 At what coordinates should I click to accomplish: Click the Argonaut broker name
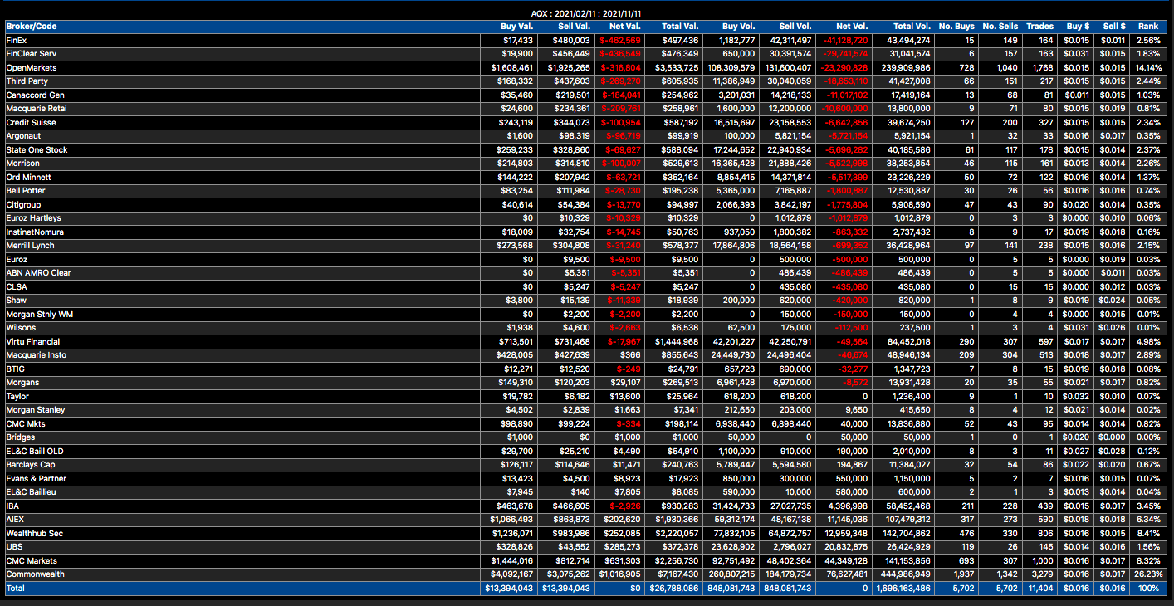[x=23, y=136]
